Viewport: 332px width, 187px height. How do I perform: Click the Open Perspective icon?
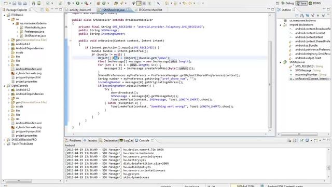pos(278,4)
